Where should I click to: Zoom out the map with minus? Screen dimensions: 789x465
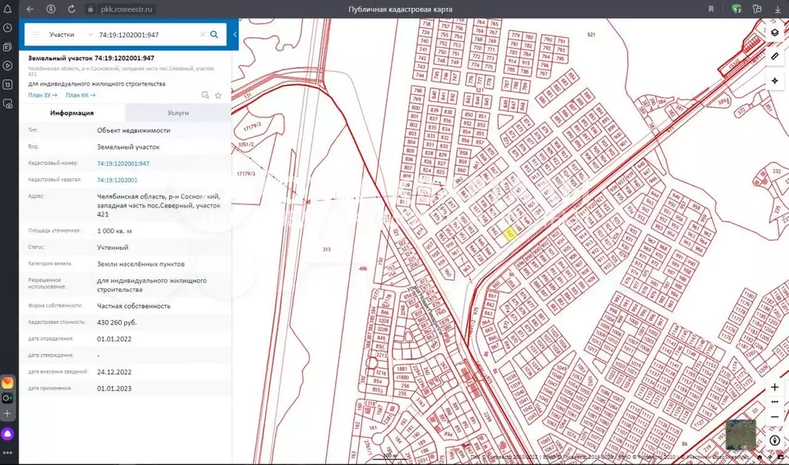(x=775, y=417)
